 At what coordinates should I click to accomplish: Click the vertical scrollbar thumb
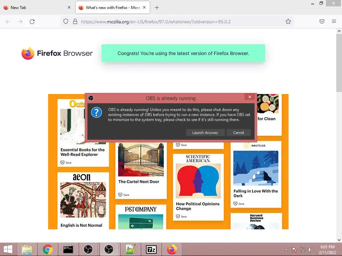tap(339, 63)
